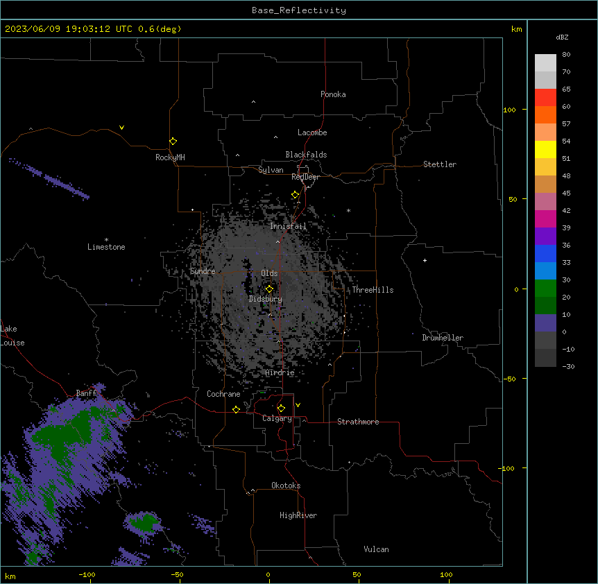Select the yellow diamond radar marker above Didsbury

point(269,289)
